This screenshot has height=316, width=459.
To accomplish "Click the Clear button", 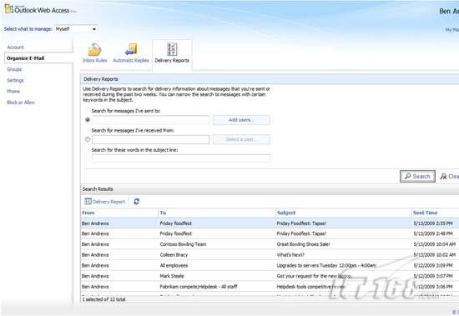I will [449, 177].
